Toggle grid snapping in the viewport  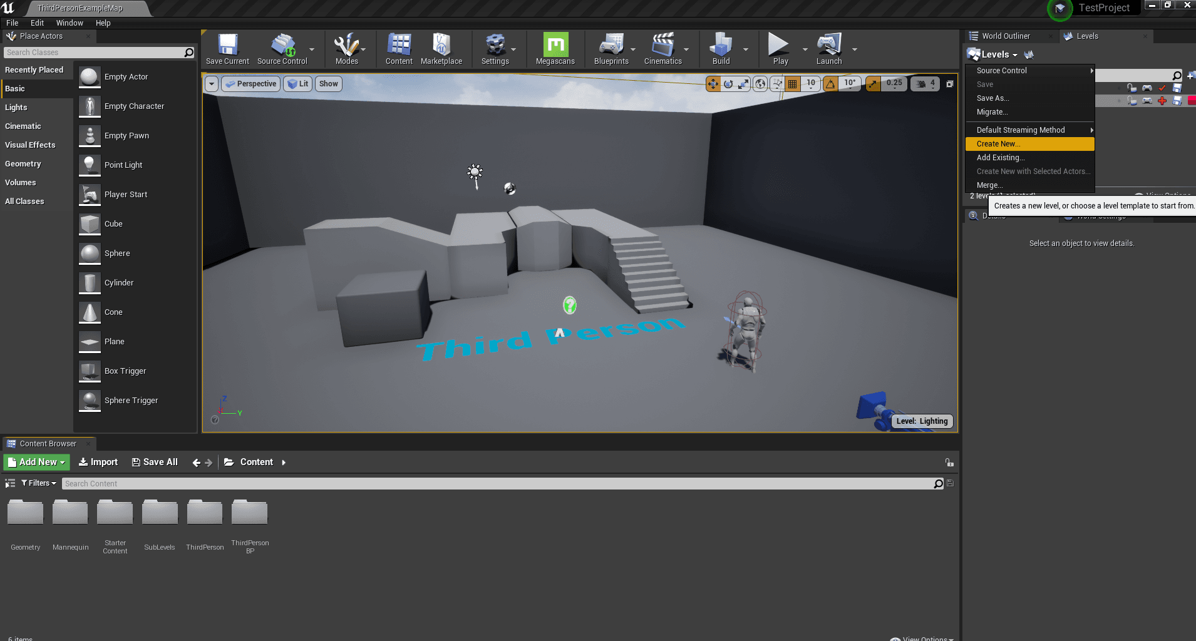[793, 83]
